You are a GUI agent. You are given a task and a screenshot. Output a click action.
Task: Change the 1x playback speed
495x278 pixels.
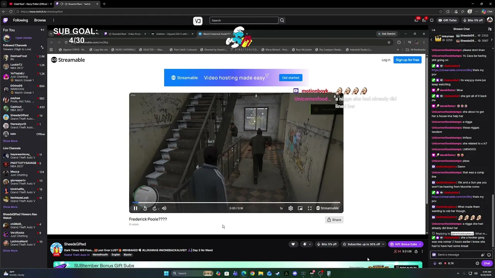[x=281, y=208]
